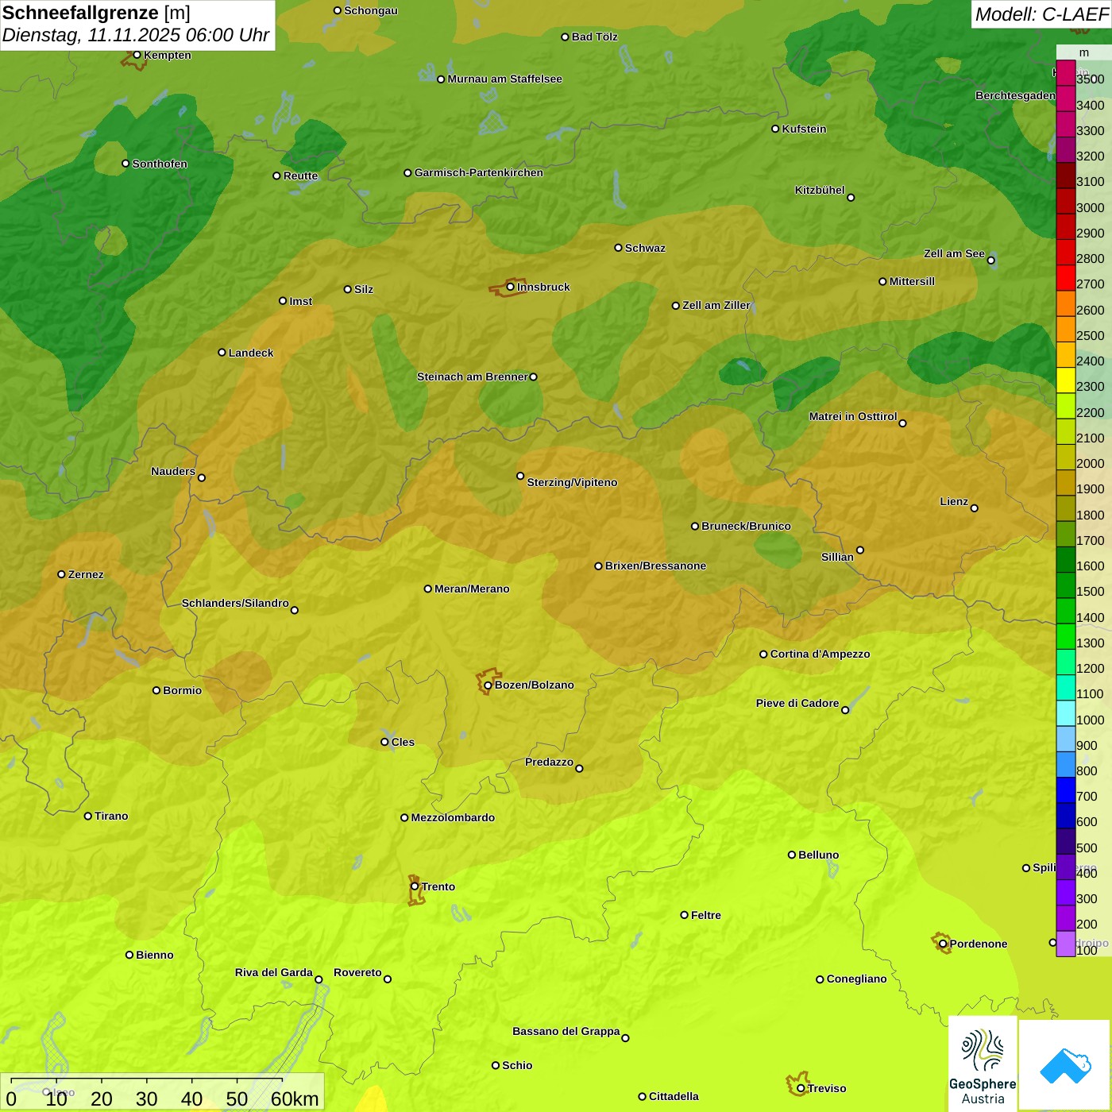Click the Bienno location dot
1112x1112 pixels.
click(129, 955)
